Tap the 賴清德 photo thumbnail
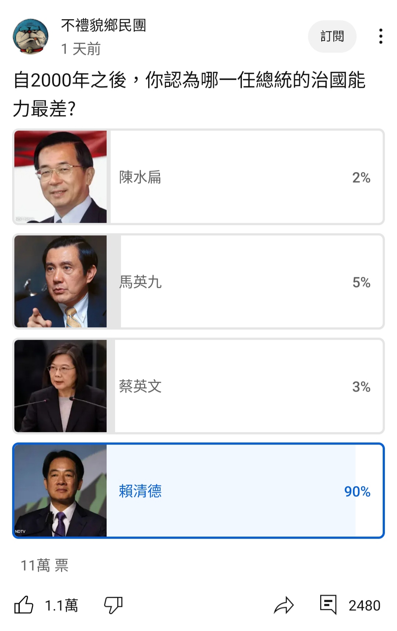 (x=61, y=491)
